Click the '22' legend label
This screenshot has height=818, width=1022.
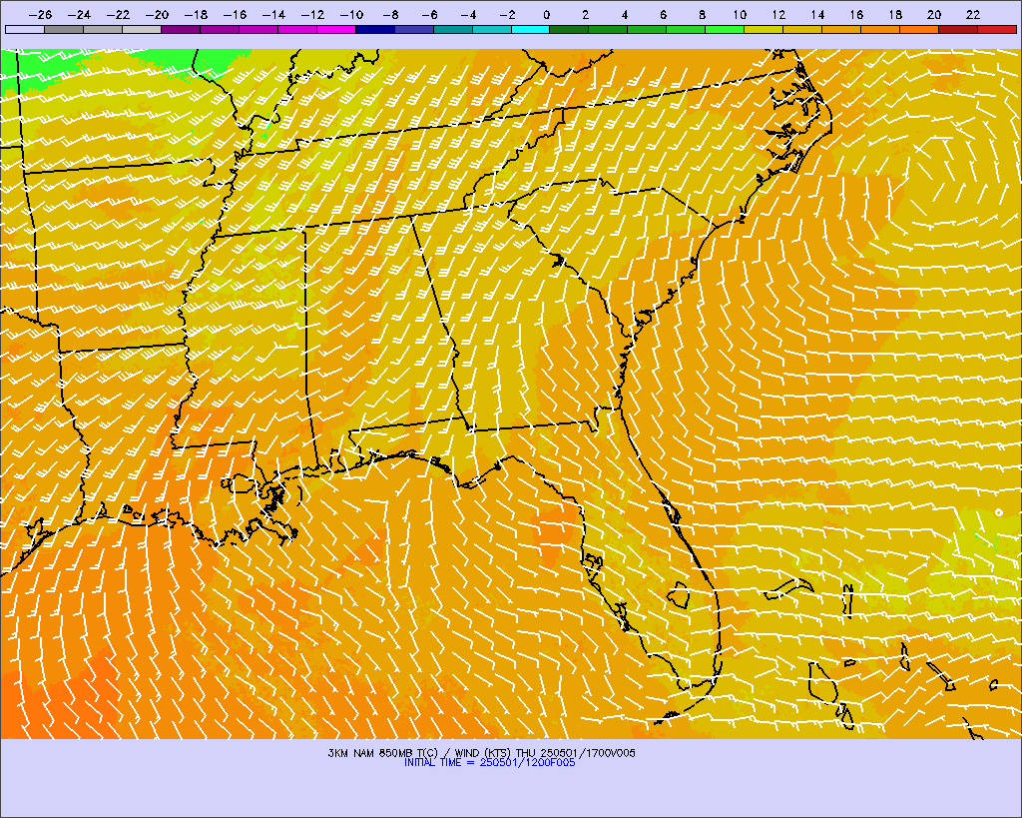[x=973, y=14]
